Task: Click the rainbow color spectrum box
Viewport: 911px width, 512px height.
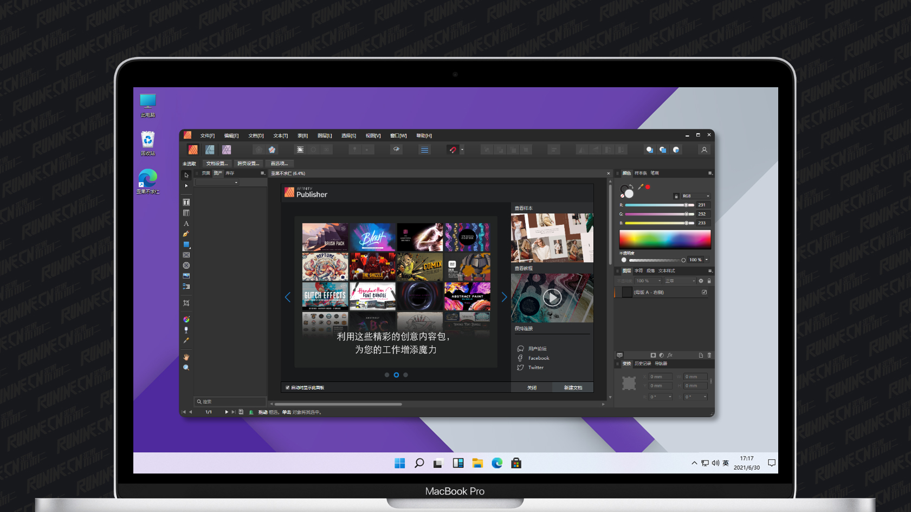Action: [x=665, y=239]
